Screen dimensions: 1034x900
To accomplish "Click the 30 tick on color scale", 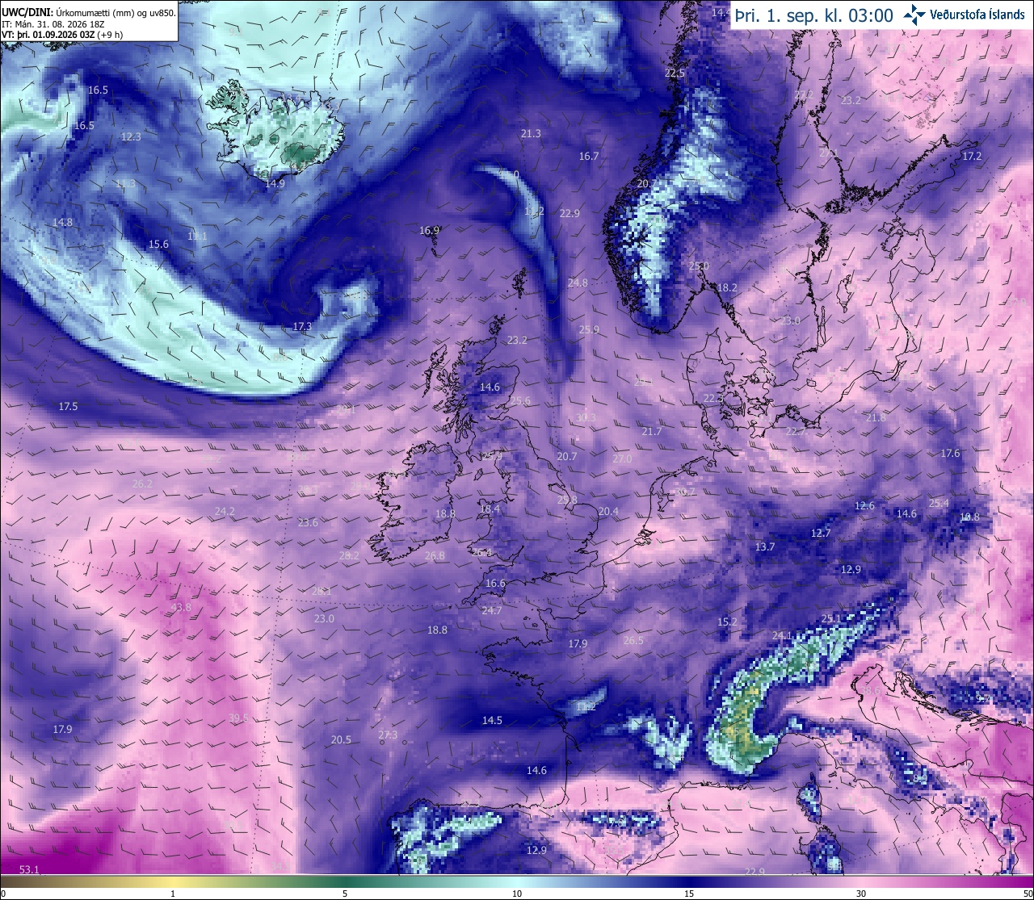I will pyautogui.click(x=861, y=894).
